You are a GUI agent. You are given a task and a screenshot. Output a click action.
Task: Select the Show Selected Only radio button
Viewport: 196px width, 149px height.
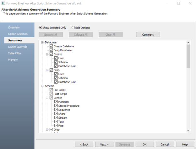tap(40, 28)
